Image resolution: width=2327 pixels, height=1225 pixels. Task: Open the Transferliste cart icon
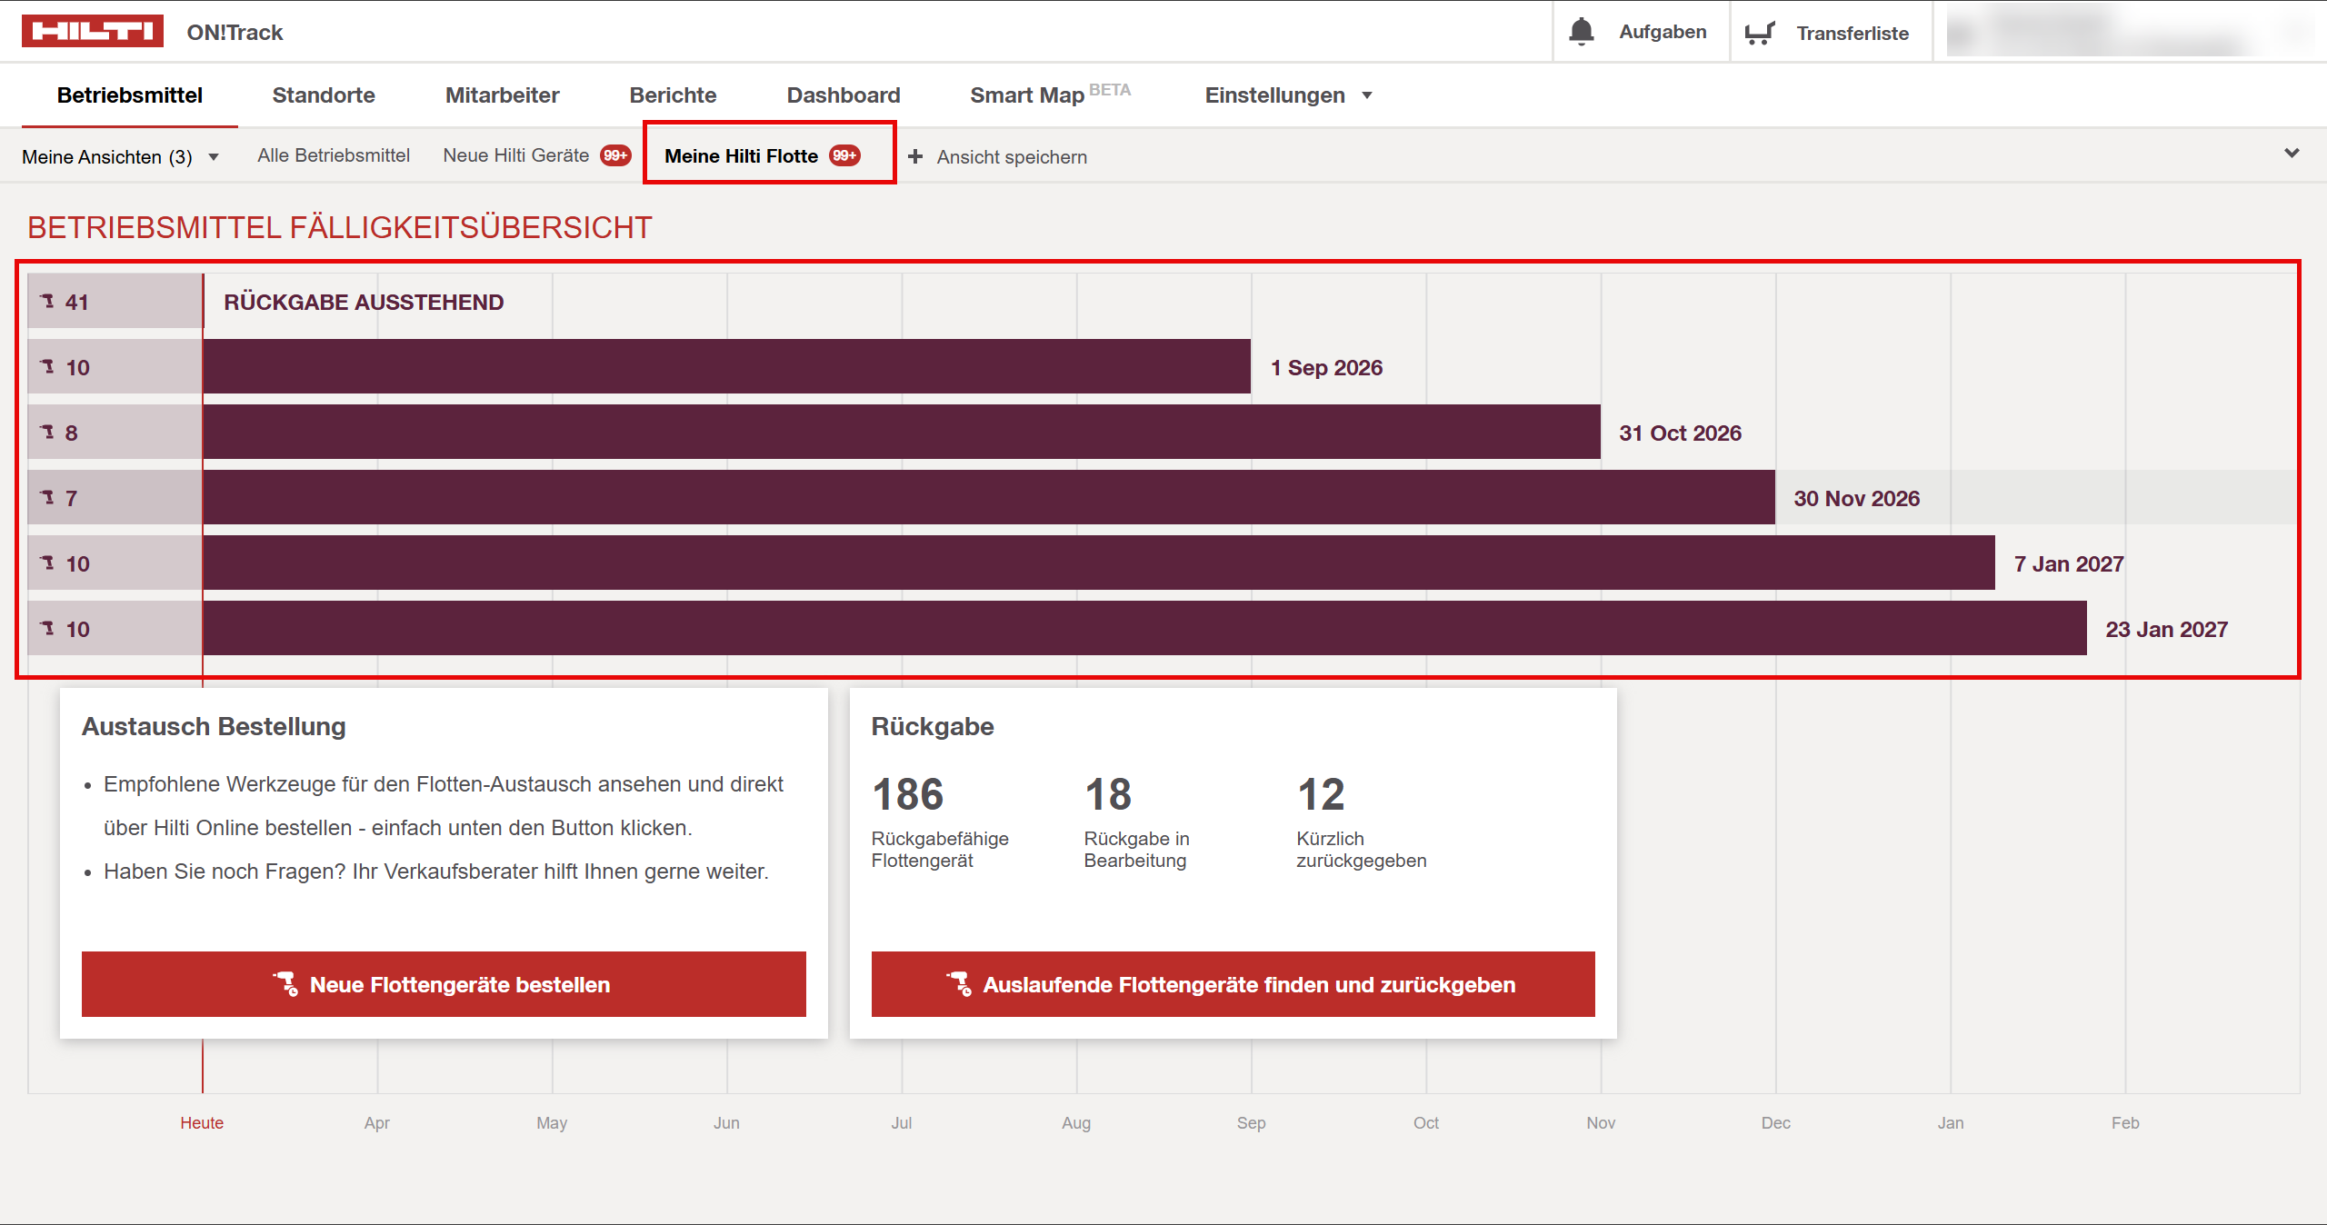click(x=1760, y=34)
